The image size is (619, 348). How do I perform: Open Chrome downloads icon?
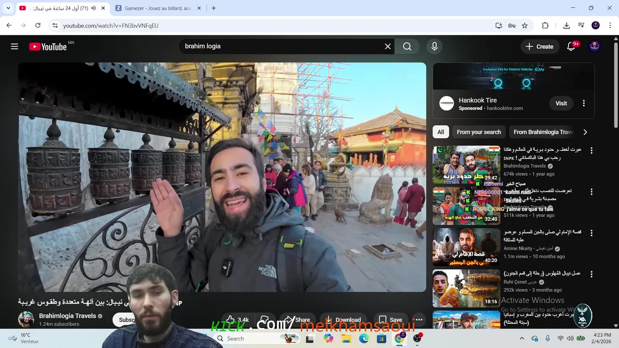click(566, 26)
